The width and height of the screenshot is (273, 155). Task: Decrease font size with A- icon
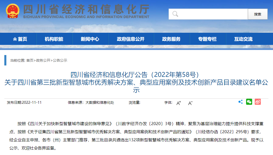(190, 103)
